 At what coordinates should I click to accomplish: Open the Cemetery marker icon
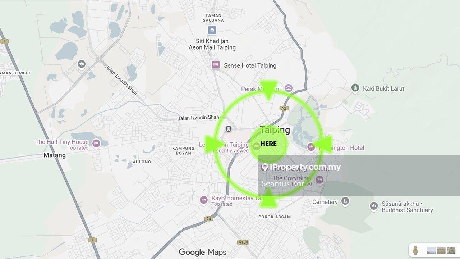click(345, 201)
